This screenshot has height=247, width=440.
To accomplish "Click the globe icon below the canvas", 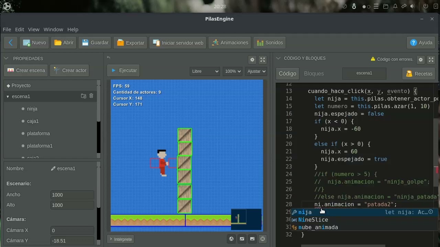I will click(231, 239).
